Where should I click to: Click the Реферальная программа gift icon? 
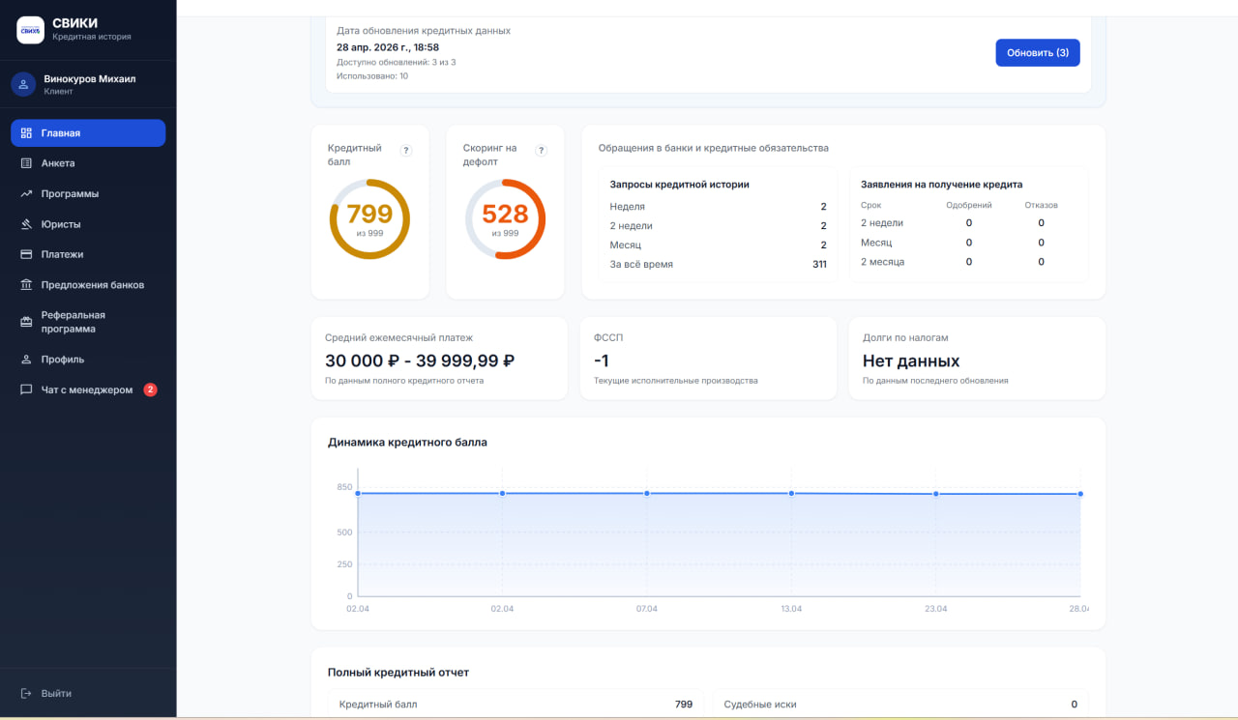coord(26,322)
